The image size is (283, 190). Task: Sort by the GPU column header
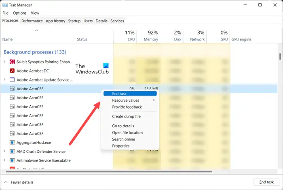(x=218, y=36)
